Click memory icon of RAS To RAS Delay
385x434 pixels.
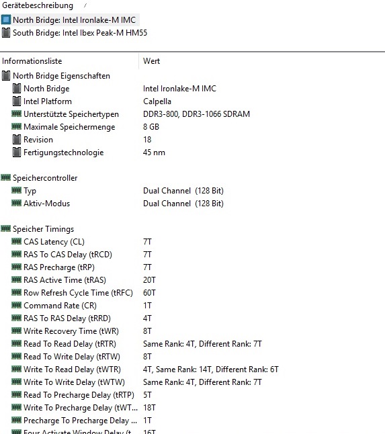click(16, 318)
